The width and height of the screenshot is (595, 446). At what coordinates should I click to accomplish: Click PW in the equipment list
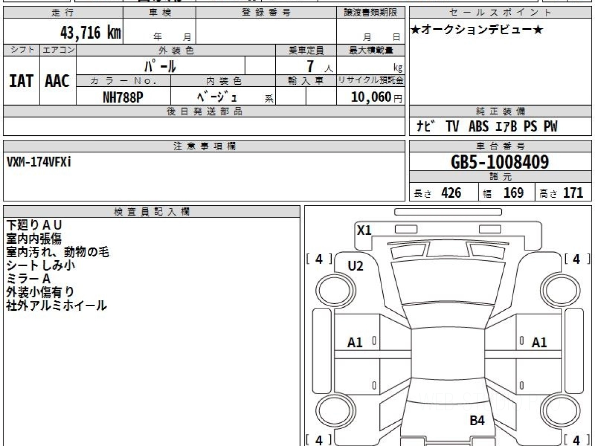(x=550, y=127)
